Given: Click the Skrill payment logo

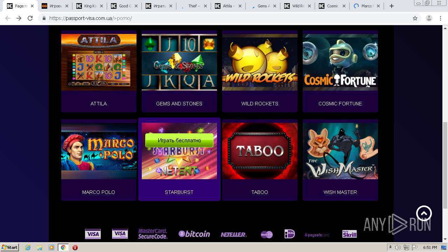Looking at the screenshot, I should pyautogui.click(x=349, y=234).
